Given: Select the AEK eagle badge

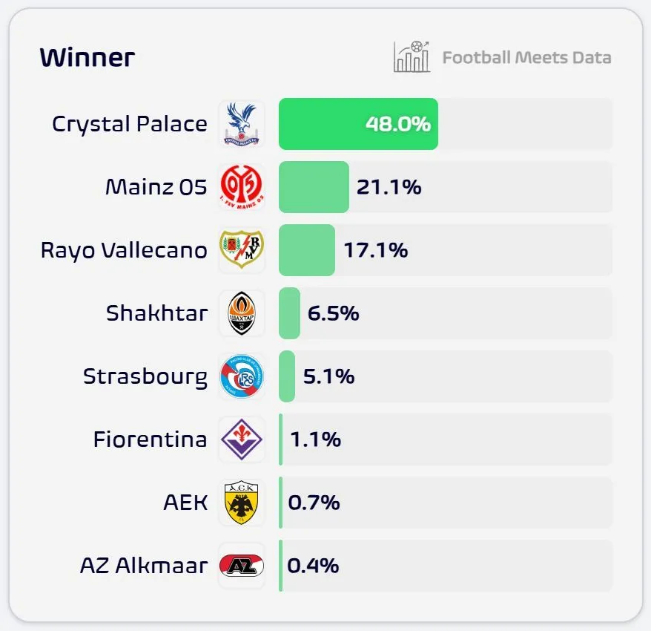Looking at the screenshot, I should pyautogui.click(x=242, y=503).
